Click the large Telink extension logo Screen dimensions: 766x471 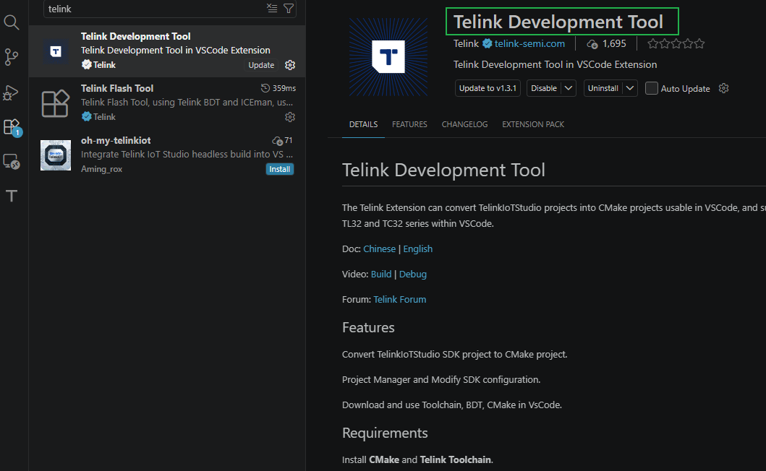point(388,57)
